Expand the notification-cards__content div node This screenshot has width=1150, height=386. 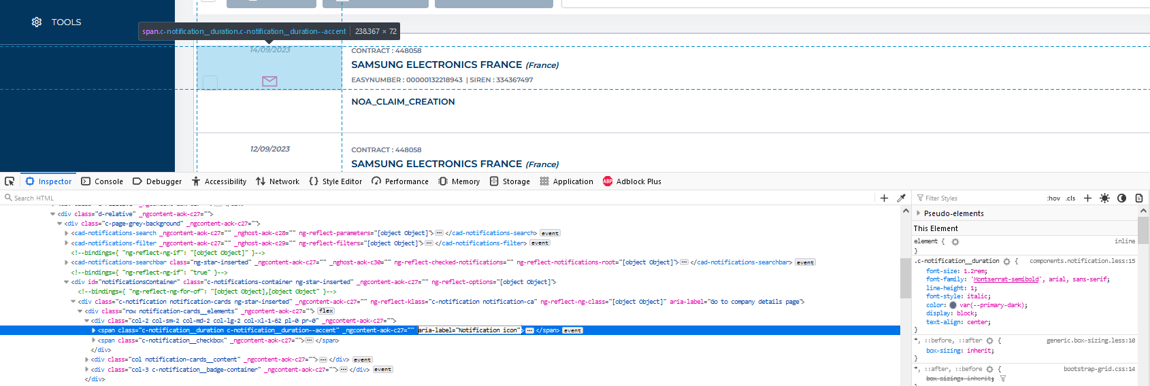[87, 359]
